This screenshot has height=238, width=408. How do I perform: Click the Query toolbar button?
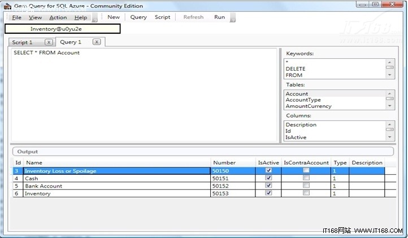click(x=138, y=17)
